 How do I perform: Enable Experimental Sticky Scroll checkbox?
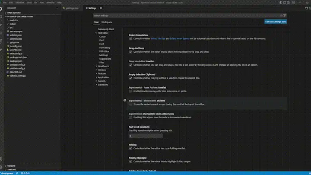[x=130, y=105]
